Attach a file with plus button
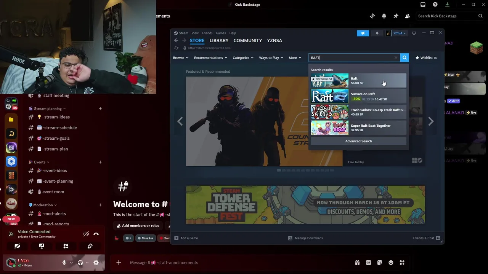488x274 pixels. 119,263
